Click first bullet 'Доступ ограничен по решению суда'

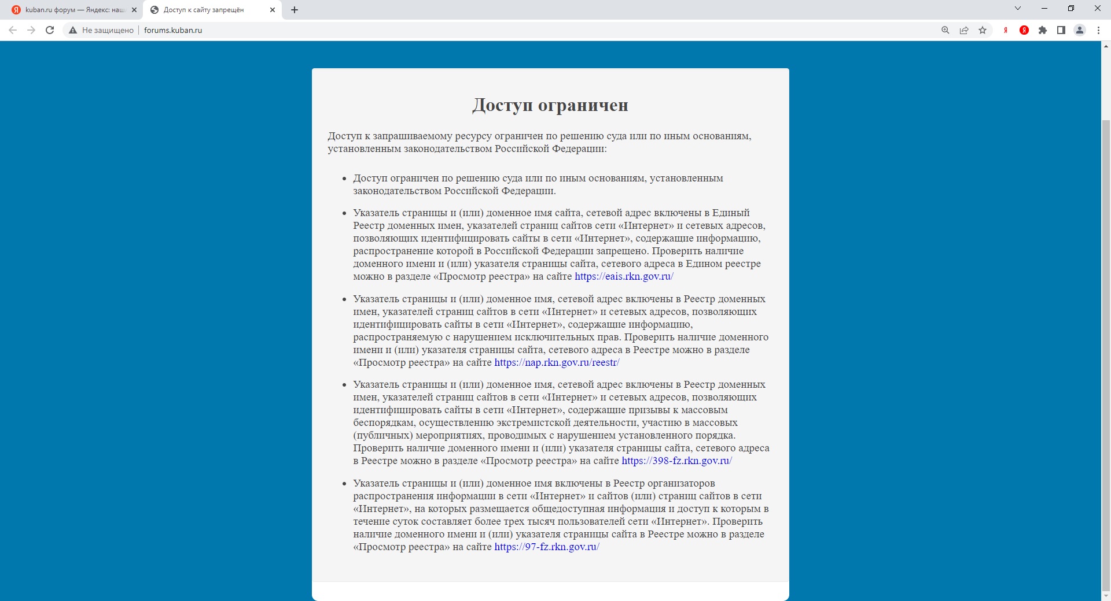[538, 184]
